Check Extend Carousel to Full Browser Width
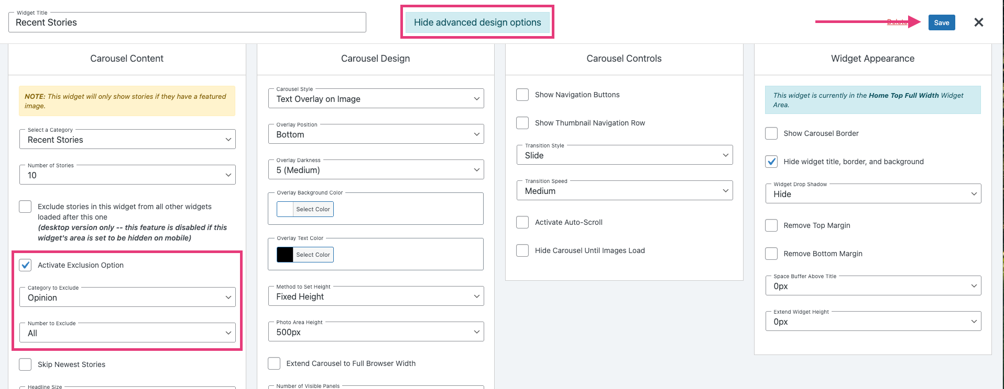 274,363
